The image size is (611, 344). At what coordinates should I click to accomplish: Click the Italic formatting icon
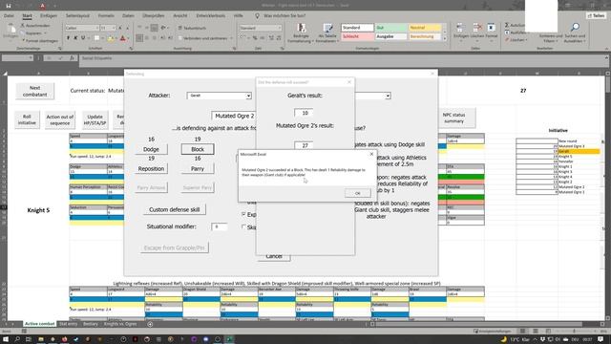click(75, 38)
